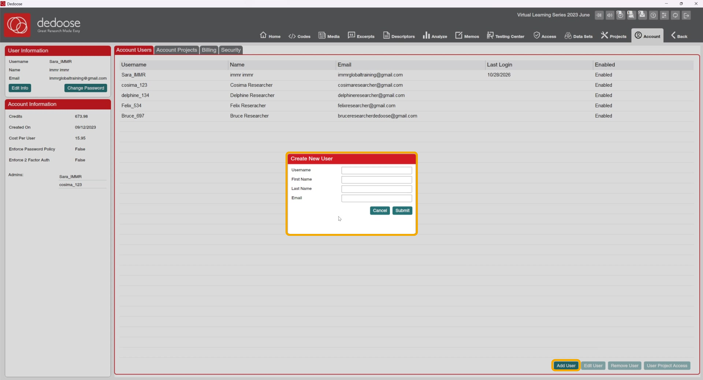Click the Last Name input field
Viewport: 703px width, 380px height.
[377, 189]
